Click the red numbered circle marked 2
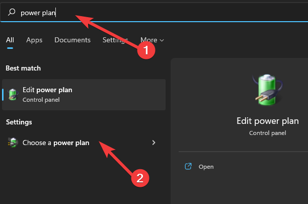The width and height of the screenshot is (308, 204). pyautogui.click(x=140, y=178)
